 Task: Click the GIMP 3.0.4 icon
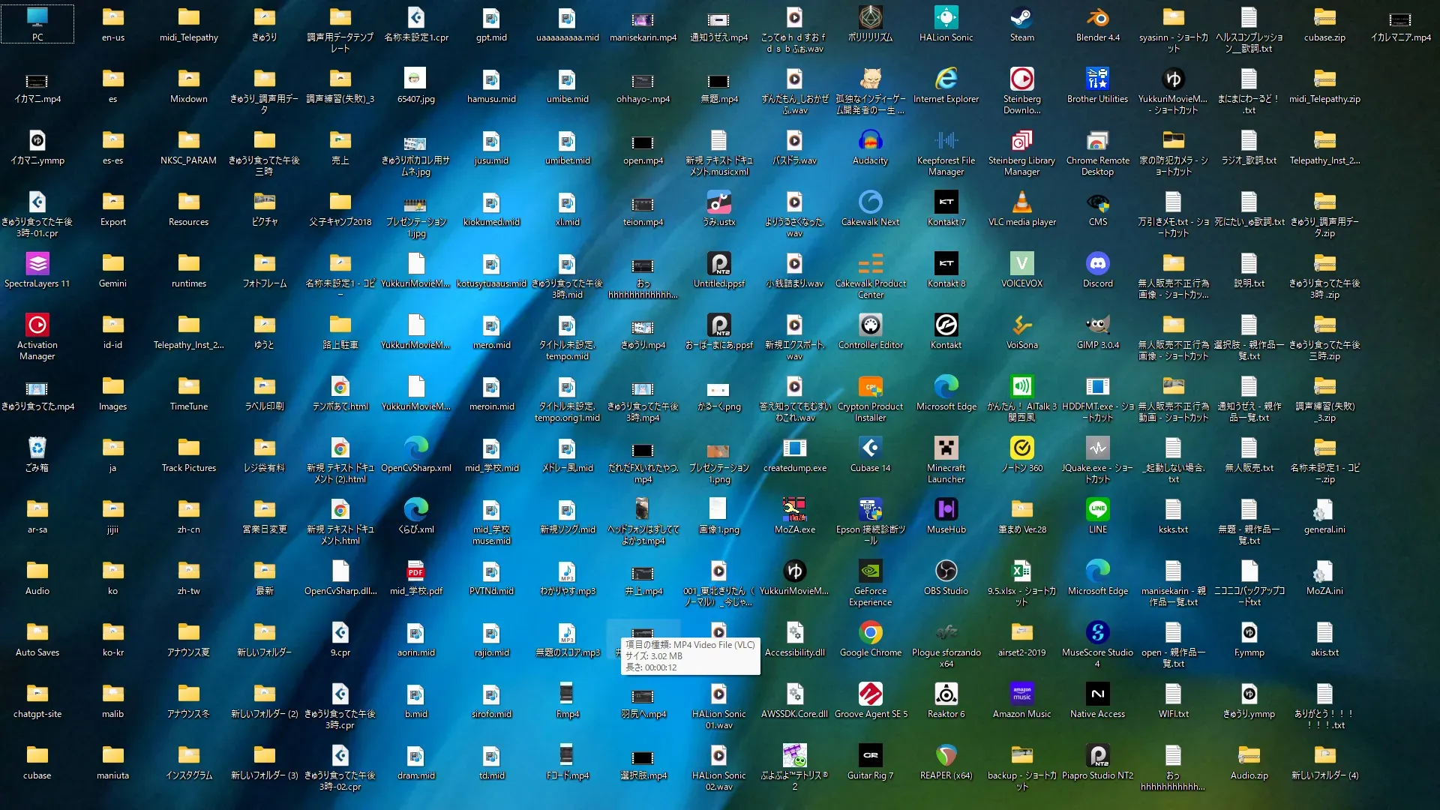click(1097, 325)
